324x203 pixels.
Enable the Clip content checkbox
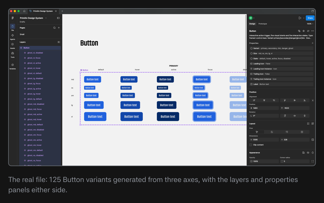[251, 145]
